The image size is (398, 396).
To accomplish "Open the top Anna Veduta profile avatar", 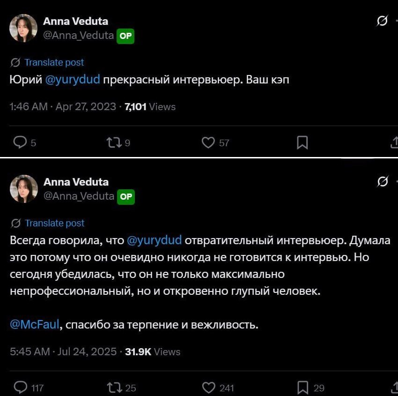I will pyautogui.click(x=23, y=28).
